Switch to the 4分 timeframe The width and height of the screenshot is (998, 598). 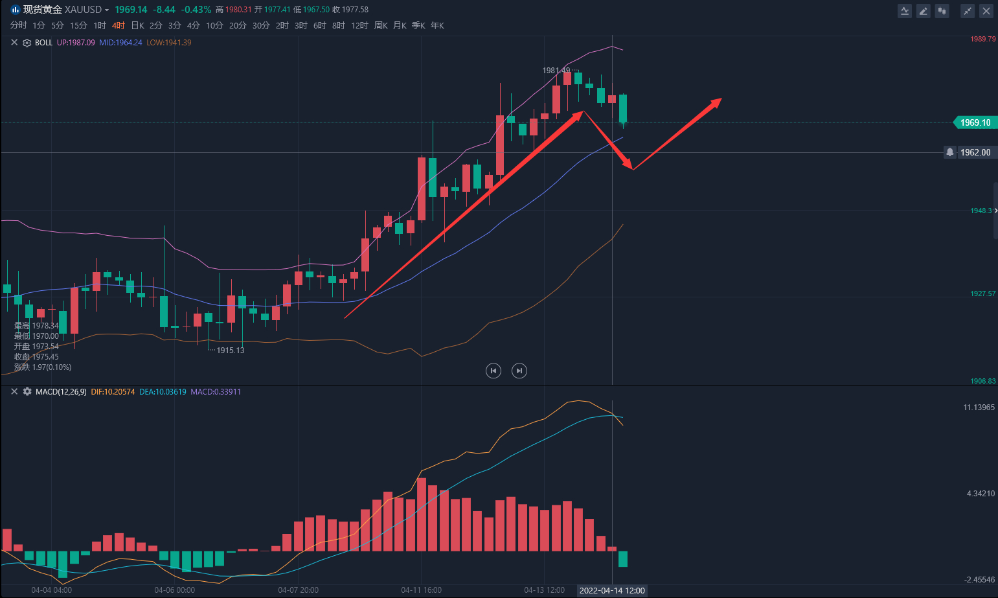(x=194, y=25)
